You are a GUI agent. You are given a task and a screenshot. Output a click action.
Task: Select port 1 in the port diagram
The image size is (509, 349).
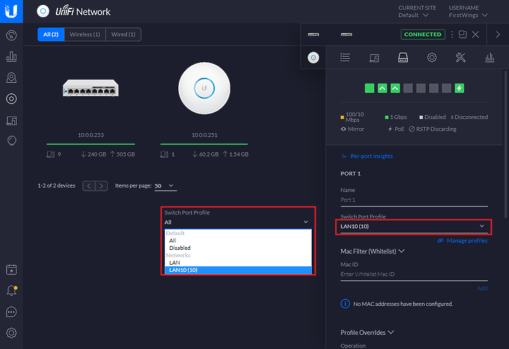pyautogui.click(x=370, y=88)
